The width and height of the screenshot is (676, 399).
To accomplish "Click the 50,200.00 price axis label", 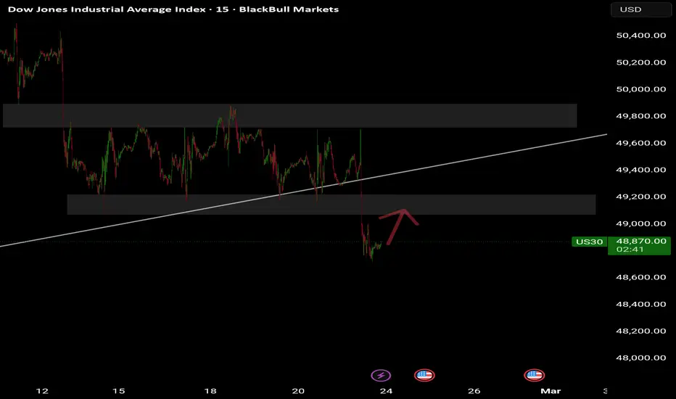I will pyautogui.click(x=641, y=62).
